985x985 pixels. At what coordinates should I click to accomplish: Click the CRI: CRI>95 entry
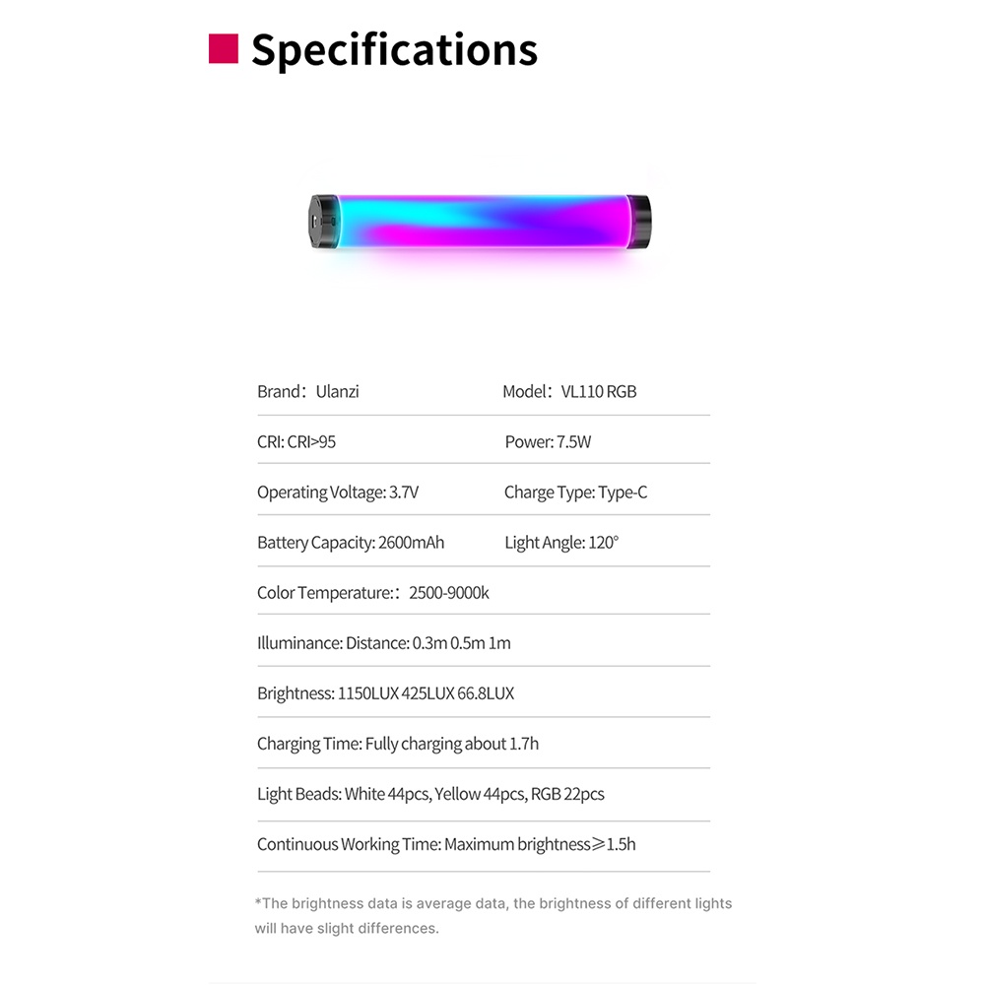(x=295, y=441)
